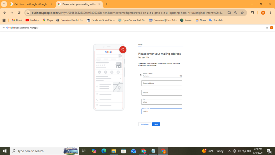Close the Get Listed on Google tab
Screen dimensions: 275x155
(x=51, y=4)
